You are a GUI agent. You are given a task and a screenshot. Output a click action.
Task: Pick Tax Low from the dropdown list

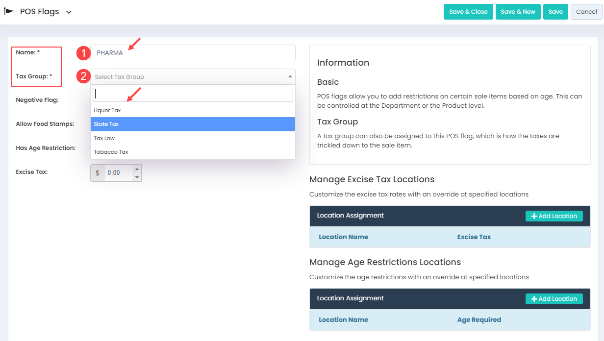(104, 138)
